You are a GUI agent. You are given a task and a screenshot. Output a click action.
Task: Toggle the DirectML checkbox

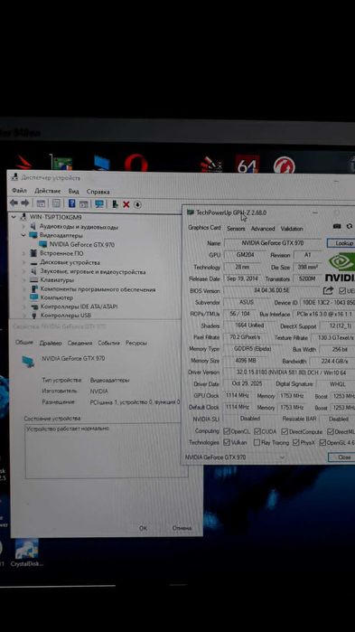[331, 431]
